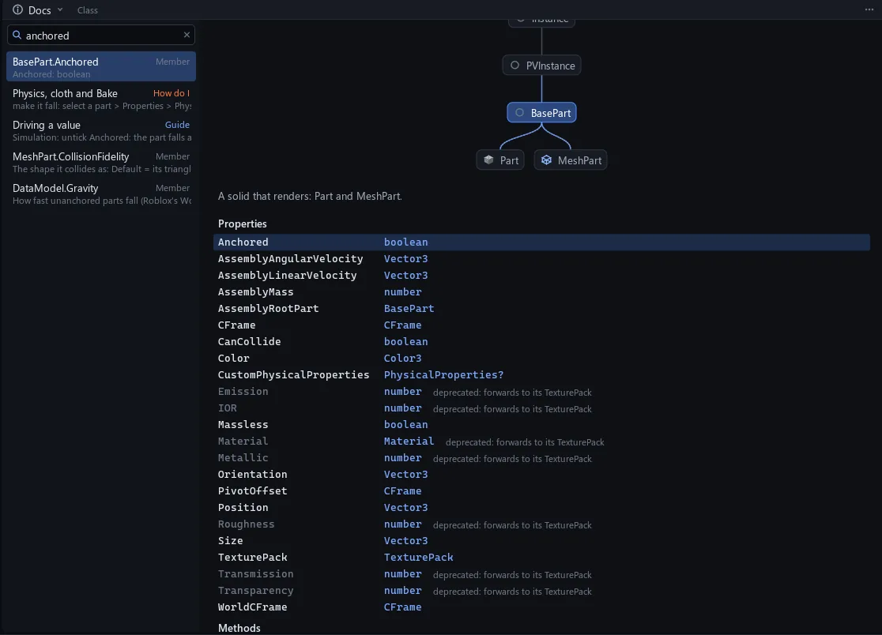Image resolution: width=882 pixels, height=635 pixels.
Task: Select the deprecated Emission property
Action: (243, 391)
